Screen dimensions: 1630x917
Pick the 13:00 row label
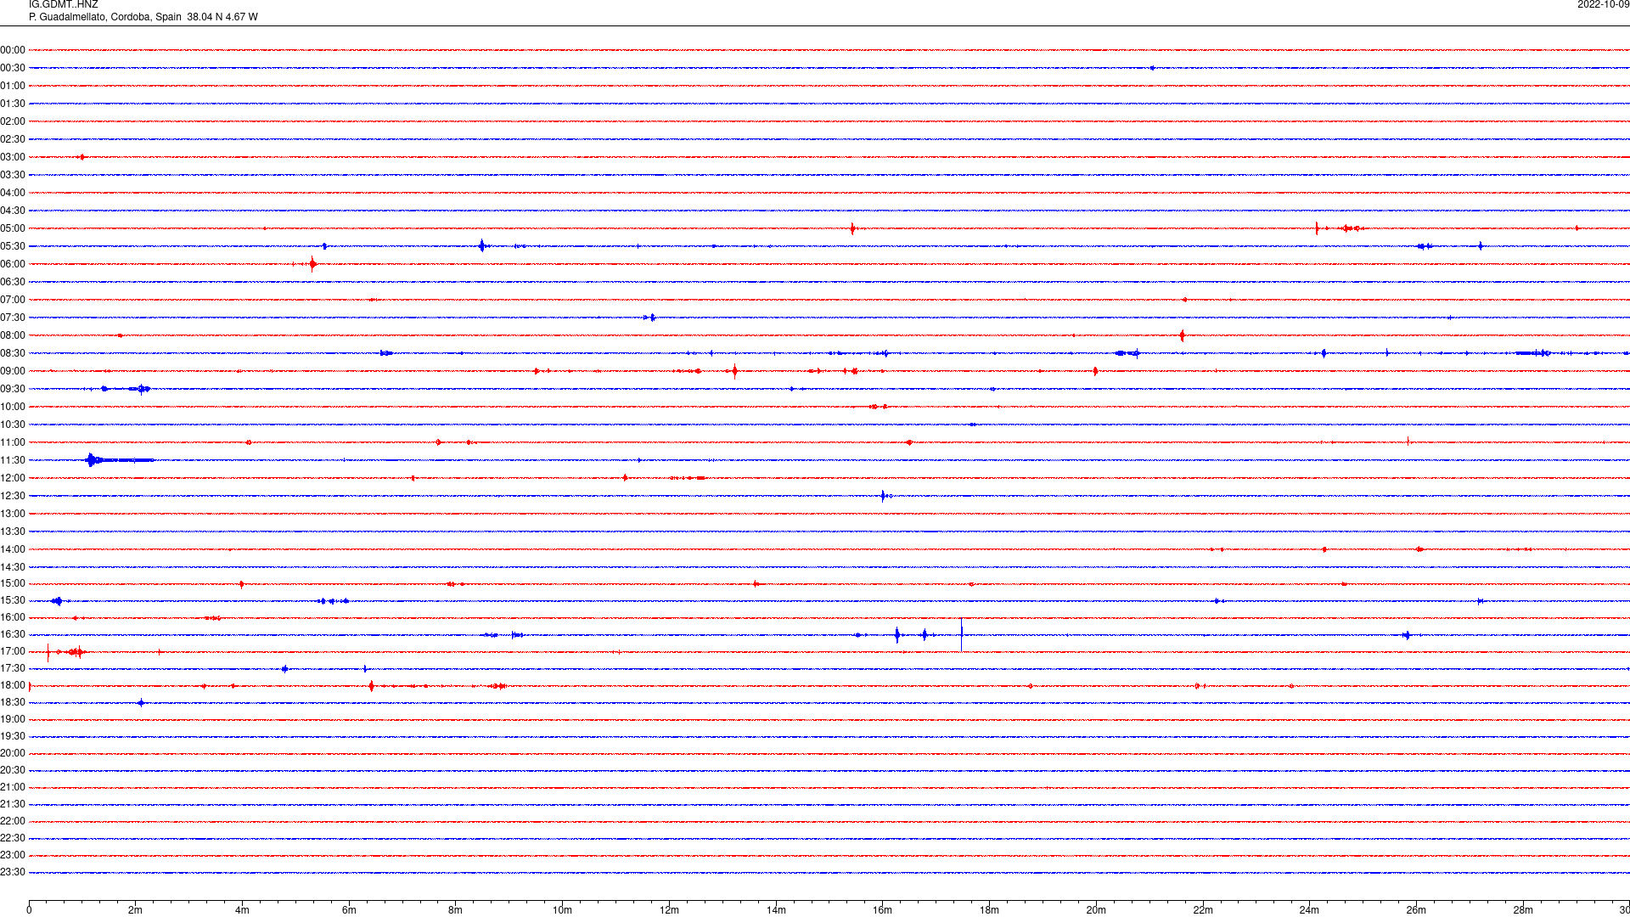click(13, 514)
